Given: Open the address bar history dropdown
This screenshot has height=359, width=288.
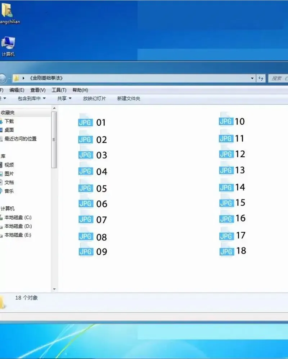Looking at the screenshot, I should [252, 78].
